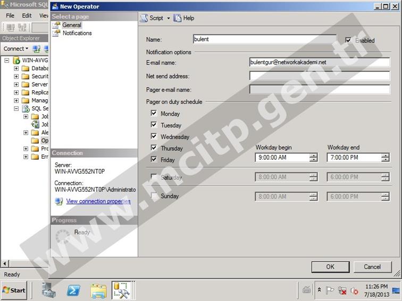Click the connect server icon in Object Explorer
The image size is (402, 301).
point(36,49)
